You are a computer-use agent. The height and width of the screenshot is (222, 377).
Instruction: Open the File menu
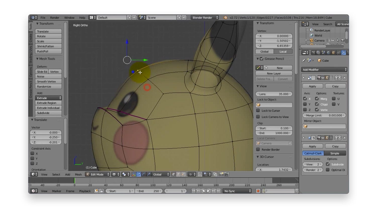tap(43, 18)
